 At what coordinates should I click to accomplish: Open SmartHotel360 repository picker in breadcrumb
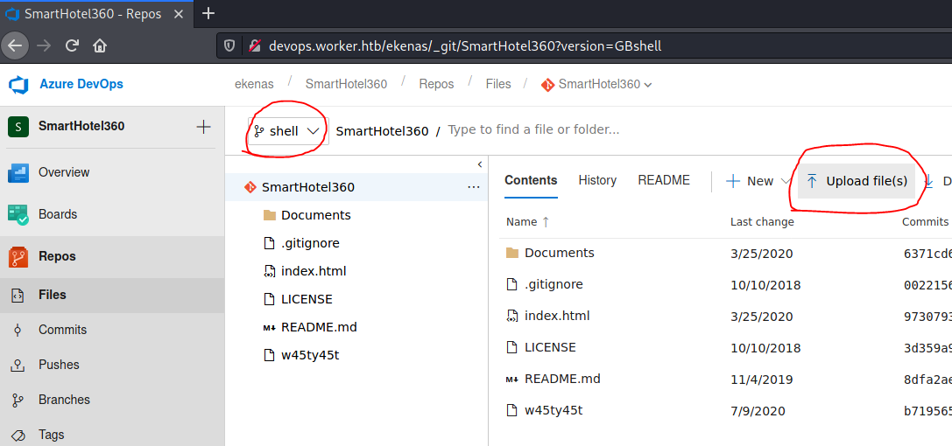tap(596, 84)
